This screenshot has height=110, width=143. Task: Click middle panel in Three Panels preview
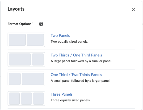pos(26,99)
